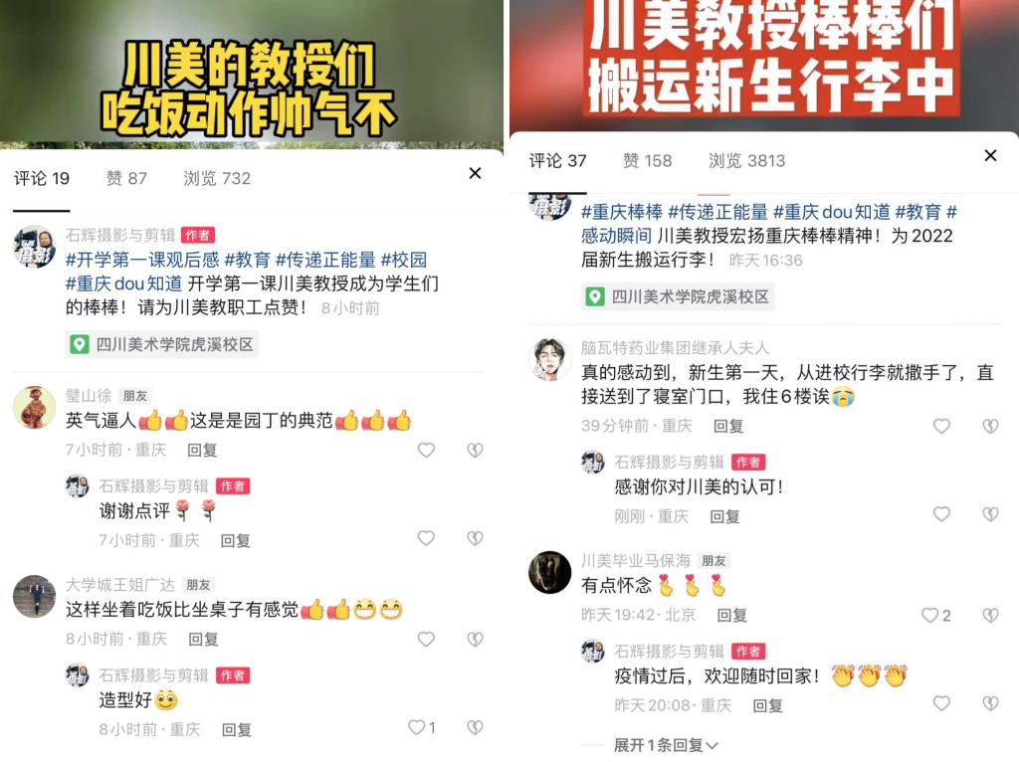
Task: Expand 展开1条回复 replies
Action: pyautogui.click(x=666, y=744)
